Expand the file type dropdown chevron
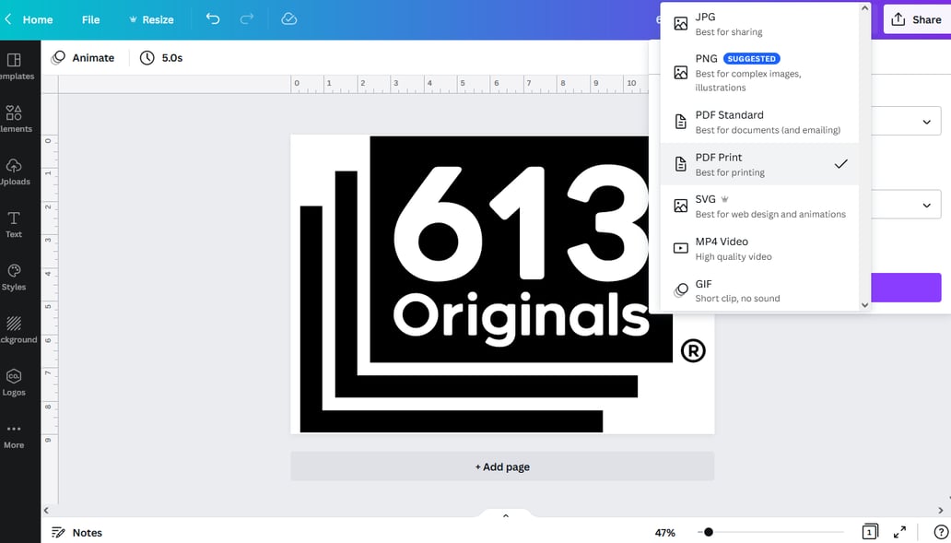Viewport: 951px width, 543px height. [926, 123]
